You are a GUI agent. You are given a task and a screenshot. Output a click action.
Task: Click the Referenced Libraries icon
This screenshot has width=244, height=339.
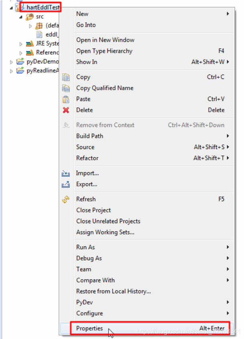tap(30, 52)
